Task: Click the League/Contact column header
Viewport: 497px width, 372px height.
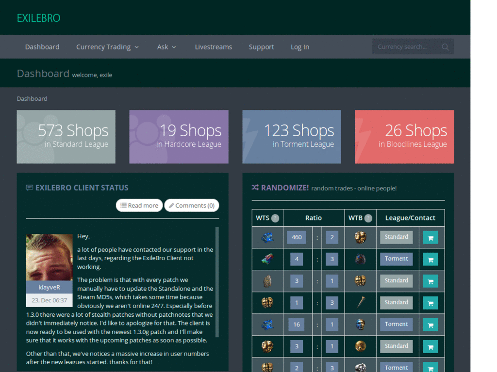Action: pos(410,218)
